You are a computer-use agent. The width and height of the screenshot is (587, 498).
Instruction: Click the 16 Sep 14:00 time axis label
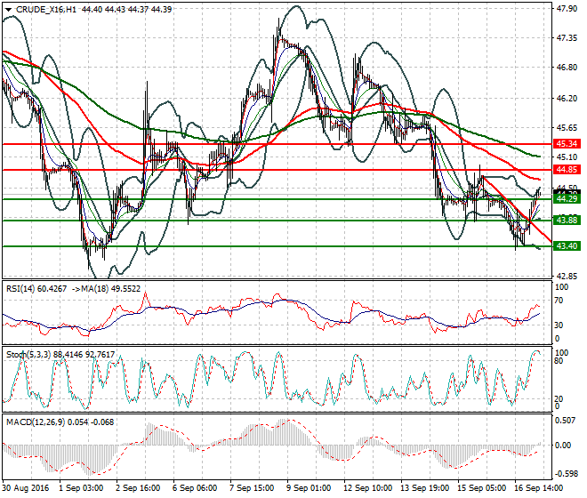tap(538, 489)
